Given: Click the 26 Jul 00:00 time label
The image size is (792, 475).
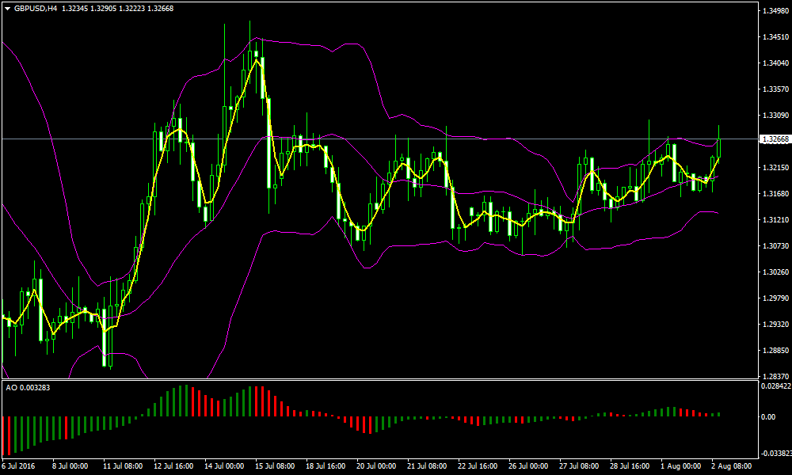Looking at the screenshot, I should (x=528, y=466).
